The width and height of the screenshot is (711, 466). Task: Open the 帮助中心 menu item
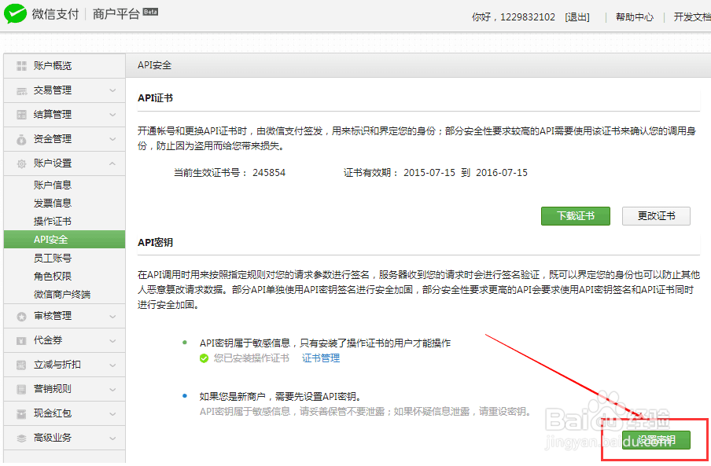pyautogui.click(x=634, y=17)
